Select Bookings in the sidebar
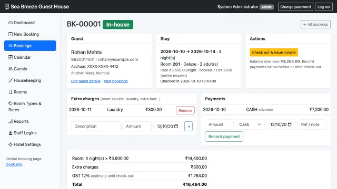Screen dimensions: 337x189 (x=30, y=46)
